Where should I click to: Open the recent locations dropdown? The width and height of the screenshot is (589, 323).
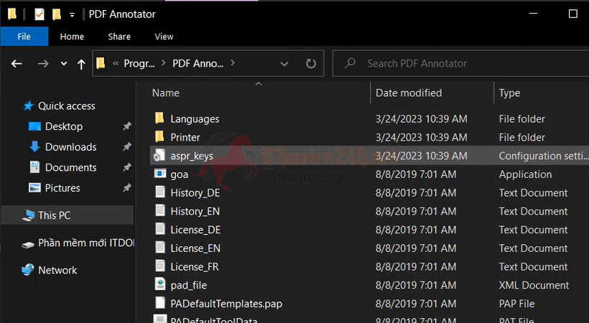(64, 63)
